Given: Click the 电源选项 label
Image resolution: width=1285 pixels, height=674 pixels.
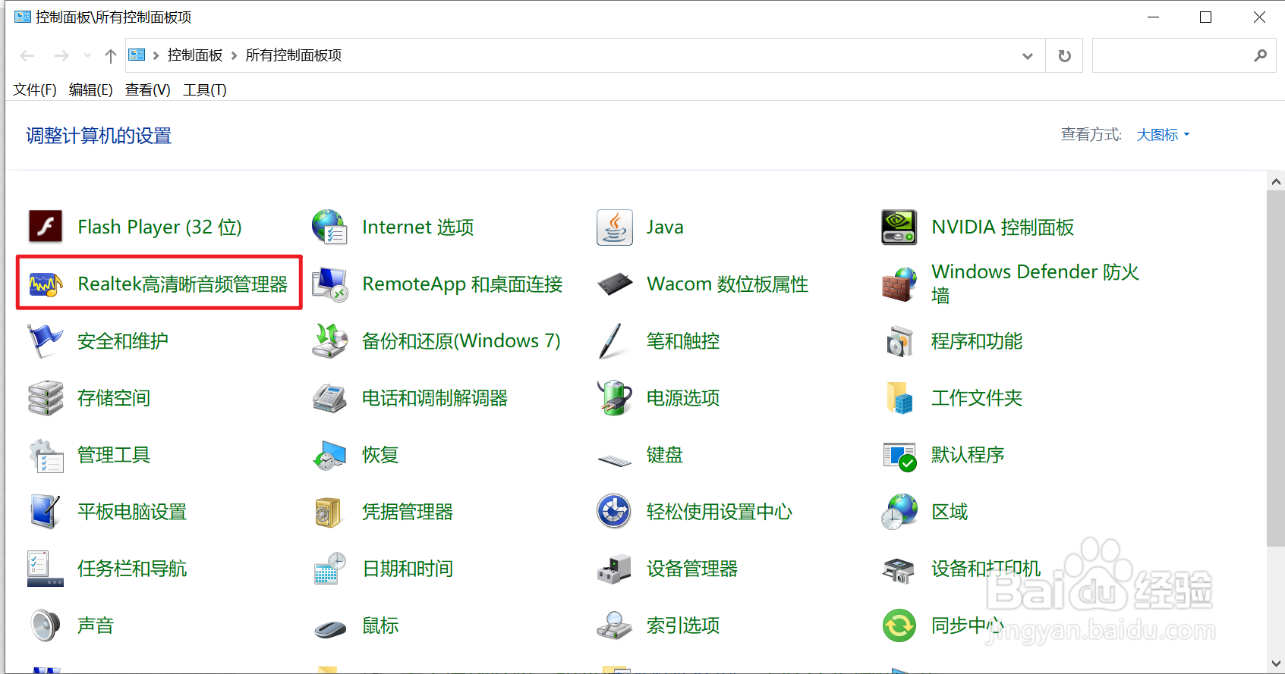Looking at the screenshot, I should point(683,398).
